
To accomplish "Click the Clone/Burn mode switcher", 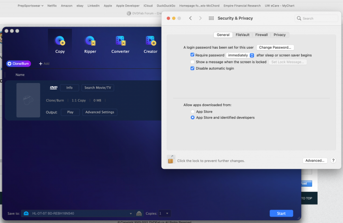I will coord(18,63).
